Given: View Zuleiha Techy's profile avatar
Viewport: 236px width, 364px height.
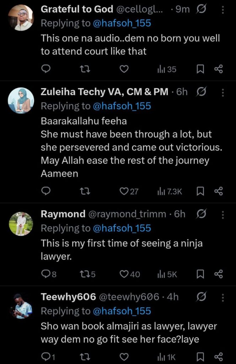Looking at the screenshot, I should (21, 101).
